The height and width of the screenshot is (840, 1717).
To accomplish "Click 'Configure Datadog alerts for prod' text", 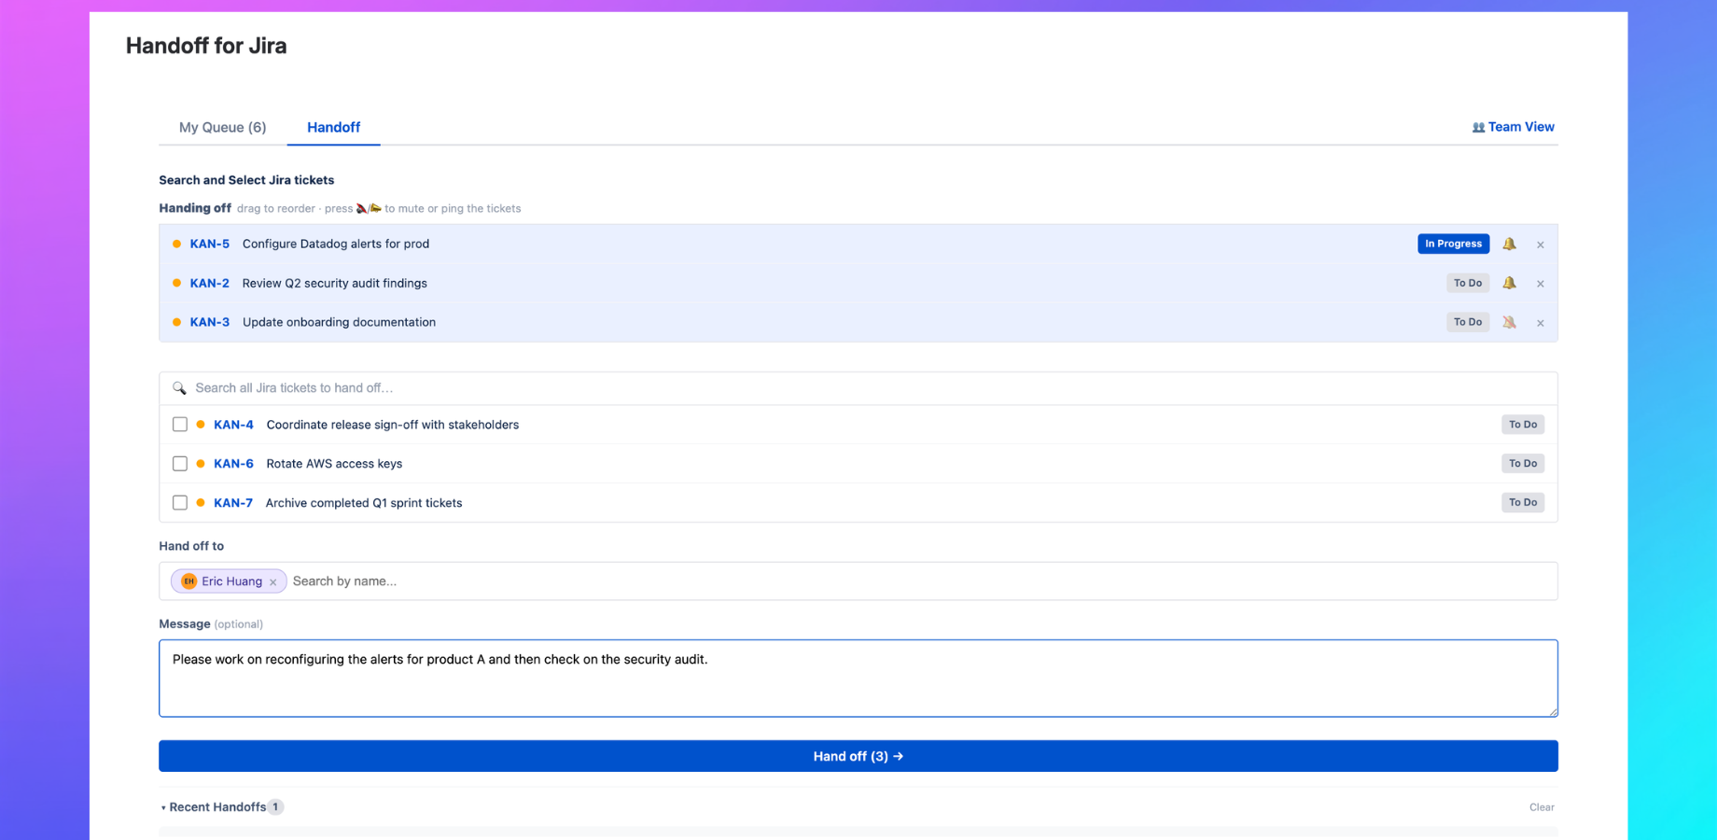I will coord(336,244).
